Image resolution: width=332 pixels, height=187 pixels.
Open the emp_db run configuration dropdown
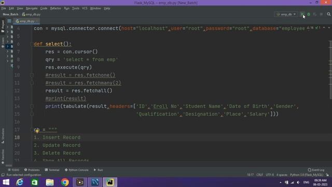pyautogui.click(x=286, y=14)
